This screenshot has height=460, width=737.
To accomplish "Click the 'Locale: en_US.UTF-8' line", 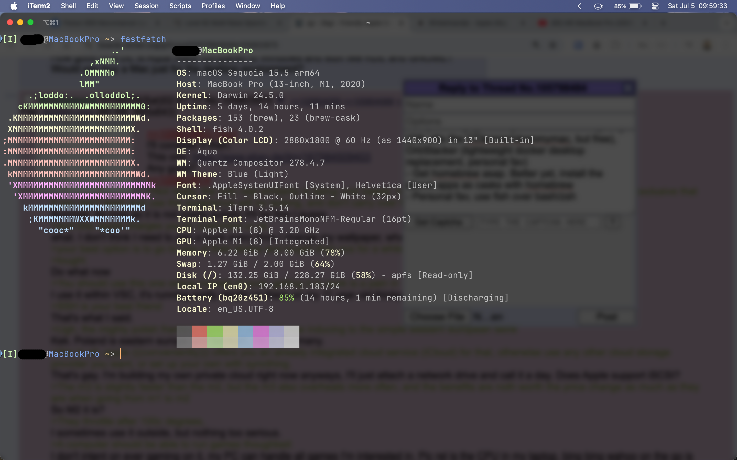I will (x=225, y=309).
